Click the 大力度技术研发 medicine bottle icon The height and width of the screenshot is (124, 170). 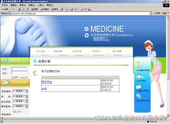(138, 65)
